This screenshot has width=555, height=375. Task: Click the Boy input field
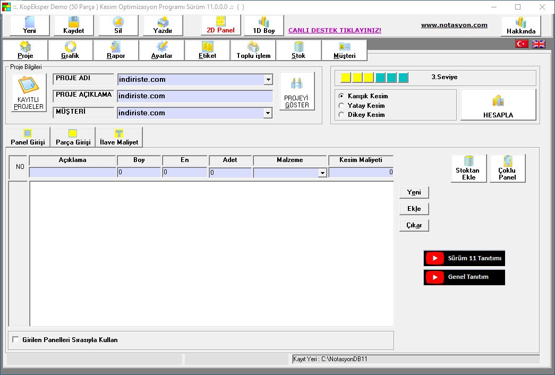coord(139,173)
